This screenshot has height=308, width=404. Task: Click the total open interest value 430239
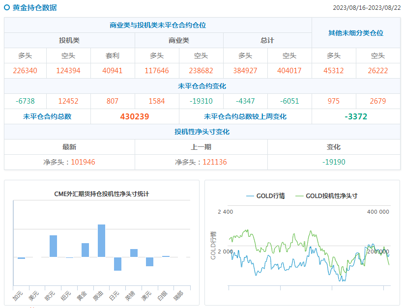(x=135, y=116)
